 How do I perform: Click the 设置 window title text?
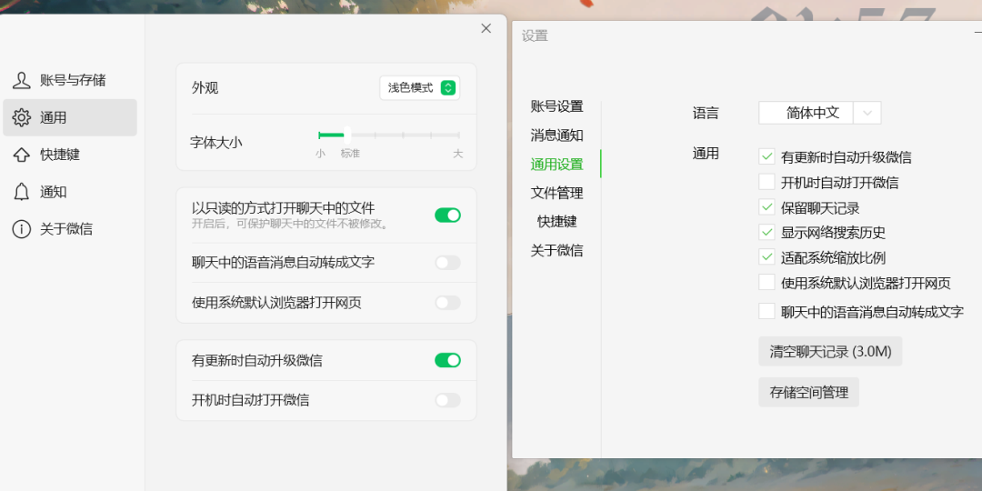pos(535,35)
